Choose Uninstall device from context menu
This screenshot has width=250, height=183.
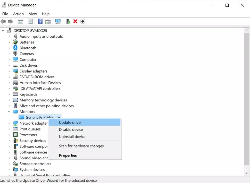85,137
